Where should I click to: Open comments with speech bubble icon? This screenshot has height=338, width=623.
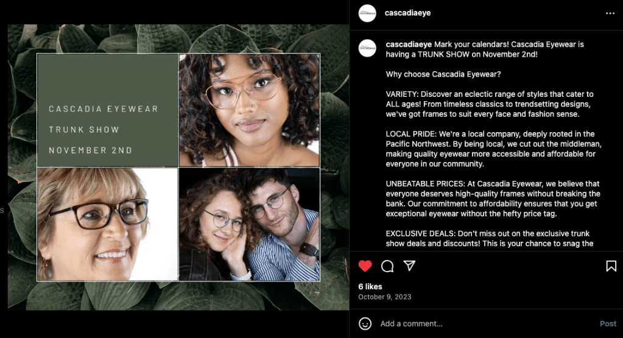tap(387, 266)
